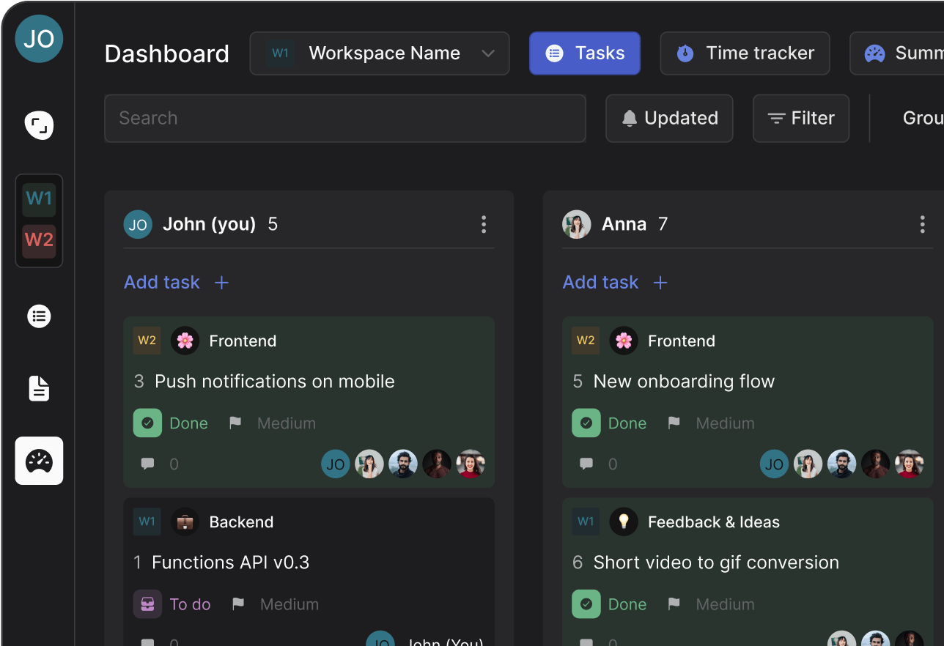
Task: Select the dashboard gauge icon in sidebar
Action: click(39, 461)
